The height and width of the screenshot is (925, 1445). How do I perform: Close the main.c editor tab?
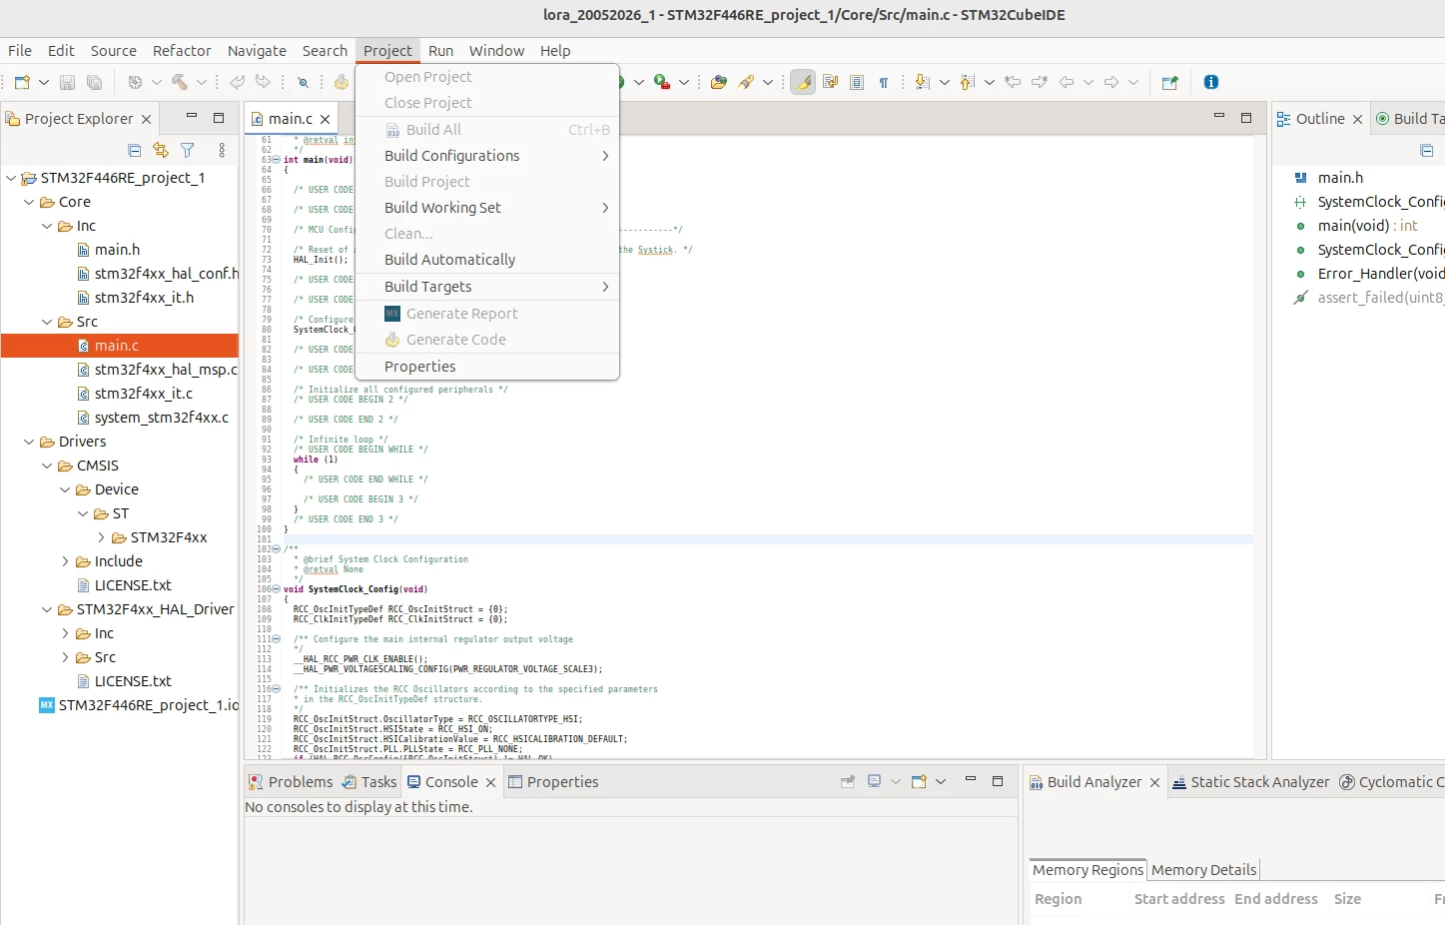[325, 119]
